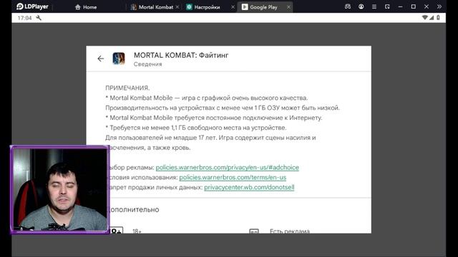Click the Google Play tab store icon
Screen dimensions: 458x257
245,6
